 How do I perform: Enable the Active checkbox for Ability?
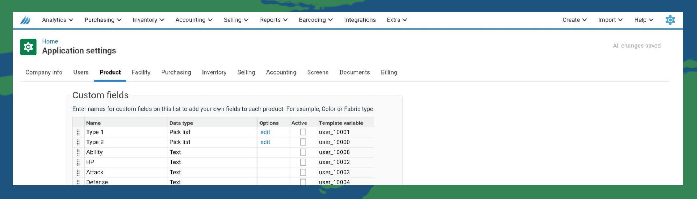(x=303, y=152)
